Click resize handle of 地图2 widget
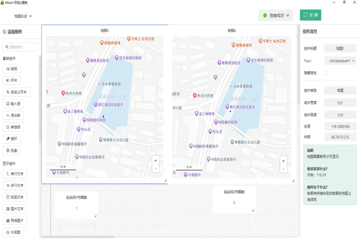 pos(293,181)
